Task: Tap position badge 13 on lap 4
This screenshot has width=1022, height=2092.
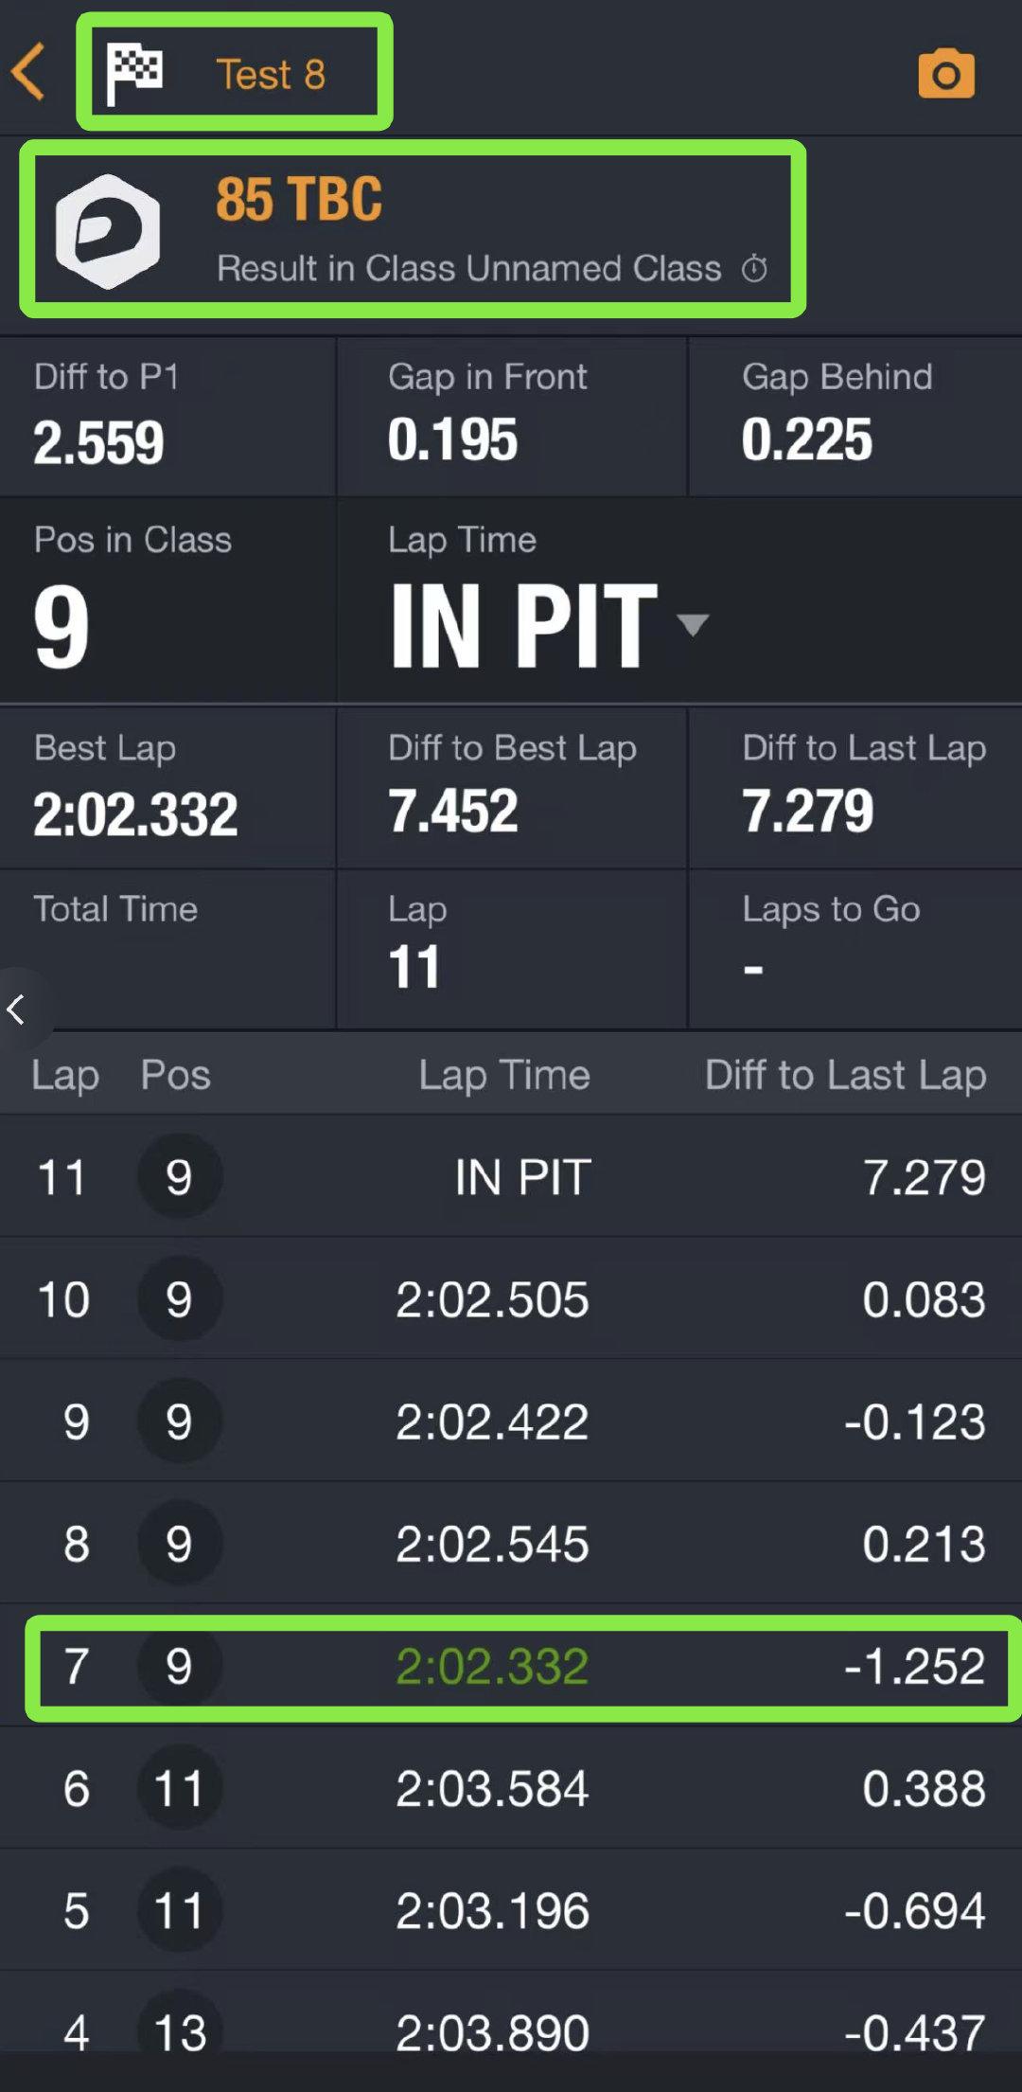Action: (x=180, y=2032)
